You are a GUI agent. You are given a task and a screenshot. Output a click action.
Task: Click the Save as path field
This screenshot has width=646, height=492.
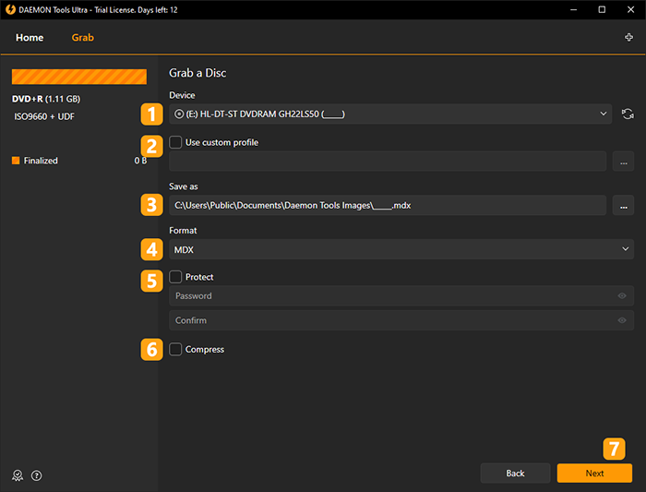pyautogui.click(x=388, y=205)
